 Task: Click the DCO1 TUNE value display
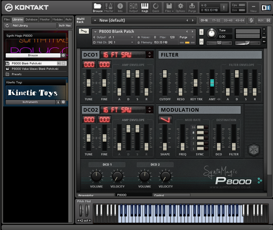[89, 64]
